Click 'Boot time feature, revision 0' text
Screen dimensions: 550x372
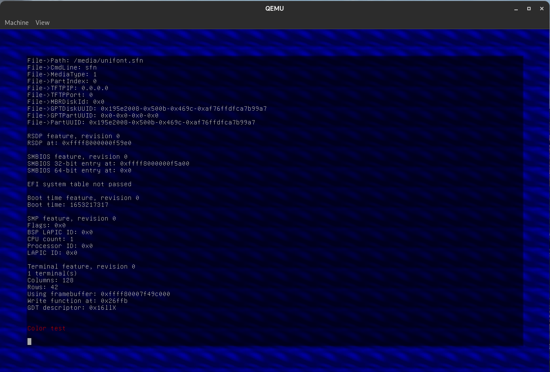pyautogui.click(x=83, y=198)
